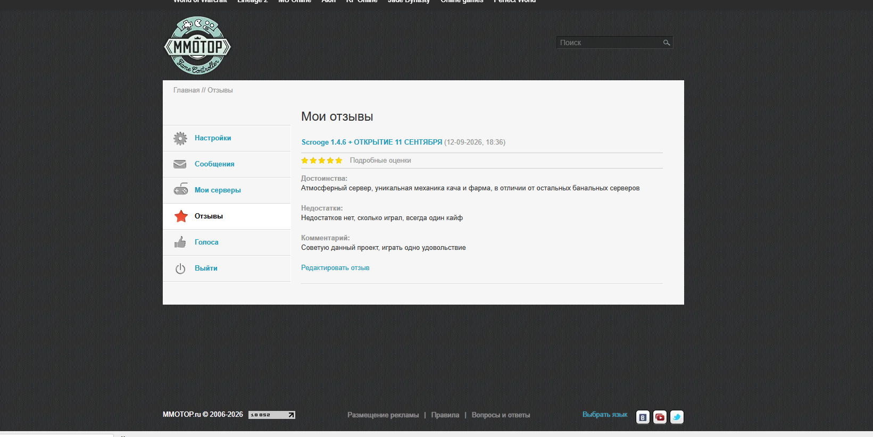Click the five-star rating of the review

coord(322,161)
